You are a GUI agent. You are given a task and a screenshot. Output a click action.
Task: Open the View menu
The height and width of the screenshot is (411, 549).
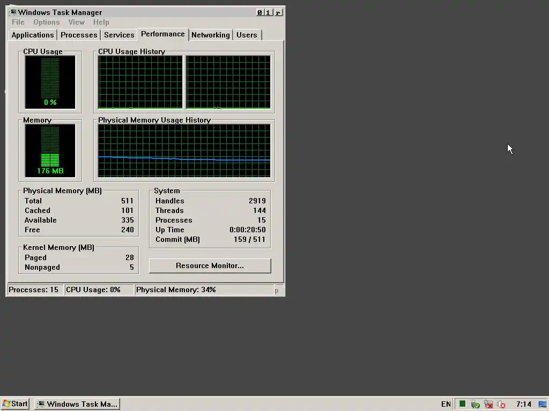76,22
